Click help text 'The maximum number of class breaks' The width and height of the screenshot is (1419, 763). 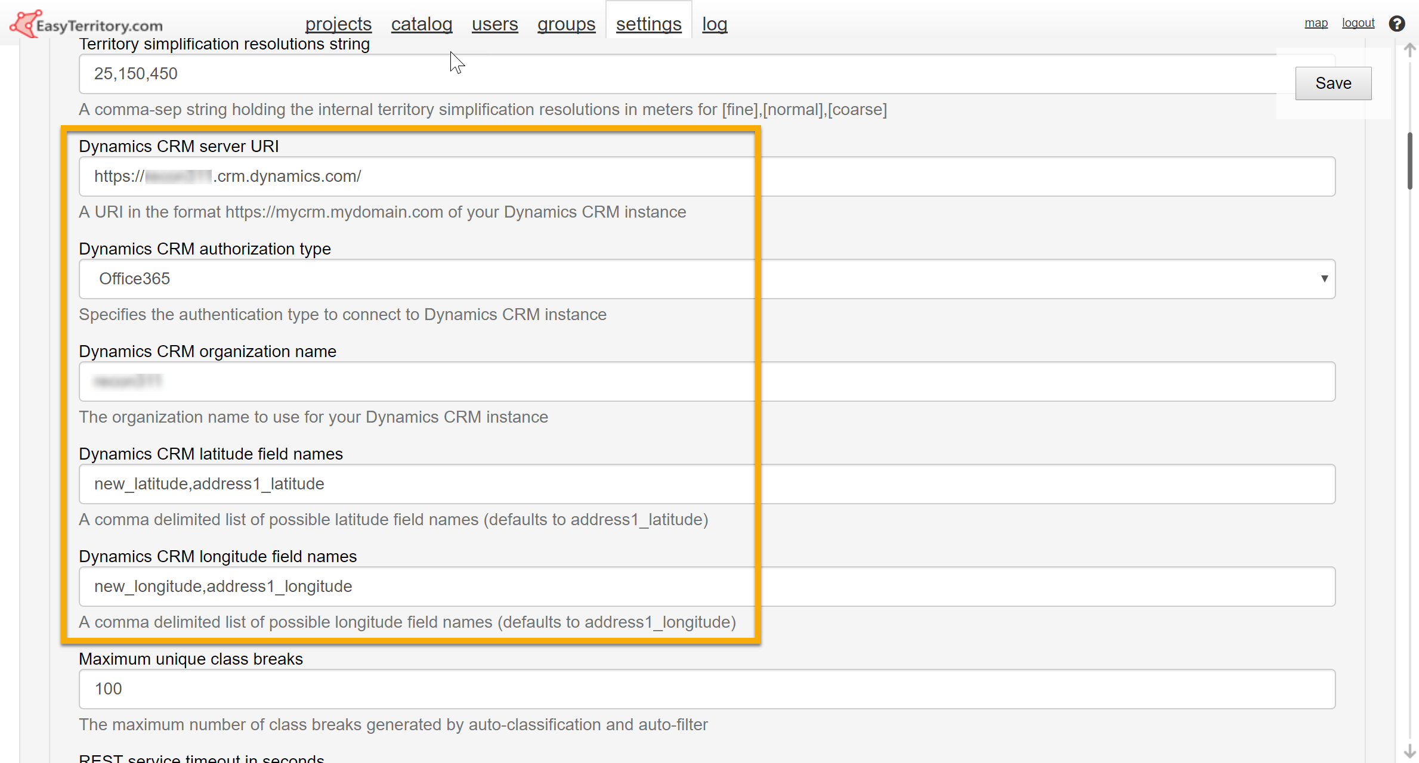[x=393, y=725]
